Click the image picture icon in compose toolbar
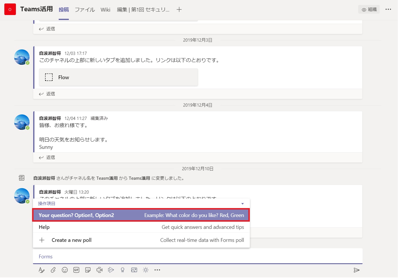 click(134, 270)
